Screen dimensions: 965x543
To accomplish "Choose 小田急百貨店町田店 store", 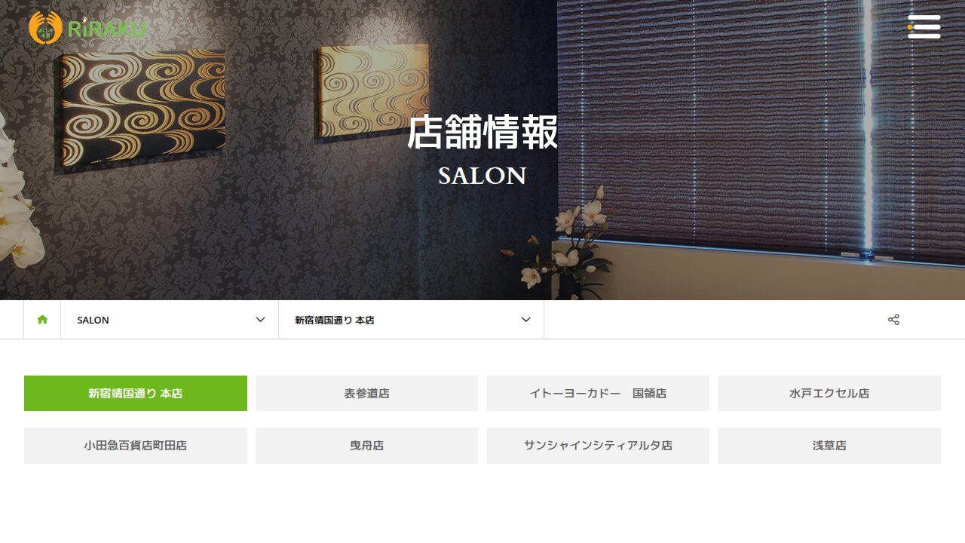I will [136, 446].
